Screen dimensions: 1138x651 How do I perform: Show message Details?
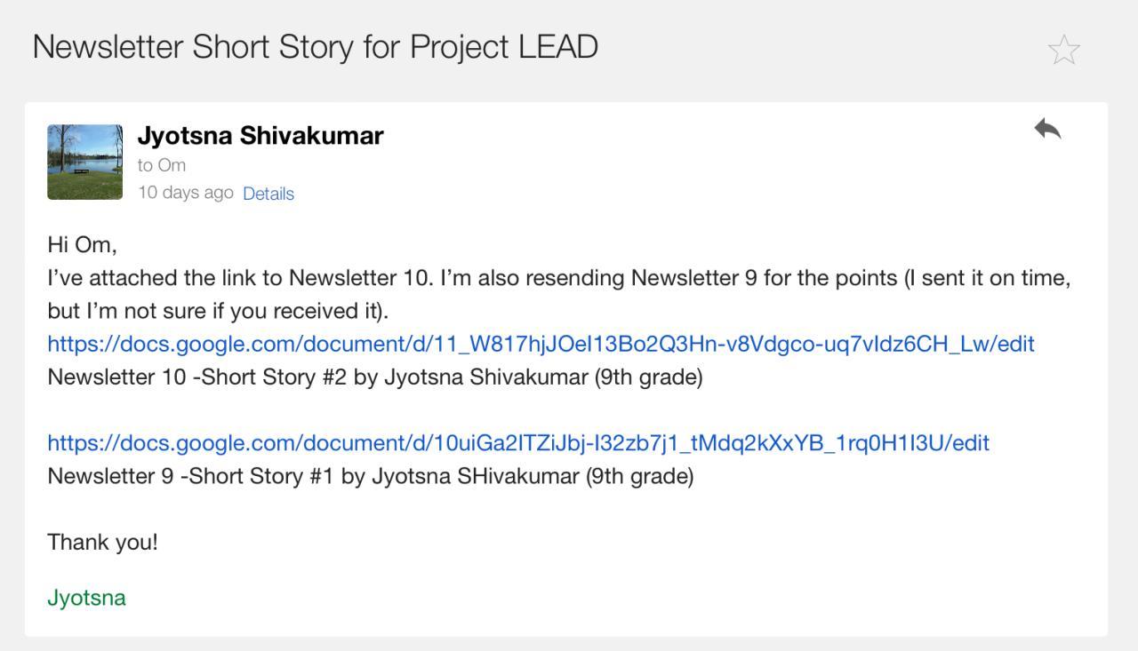pos(268,194)
